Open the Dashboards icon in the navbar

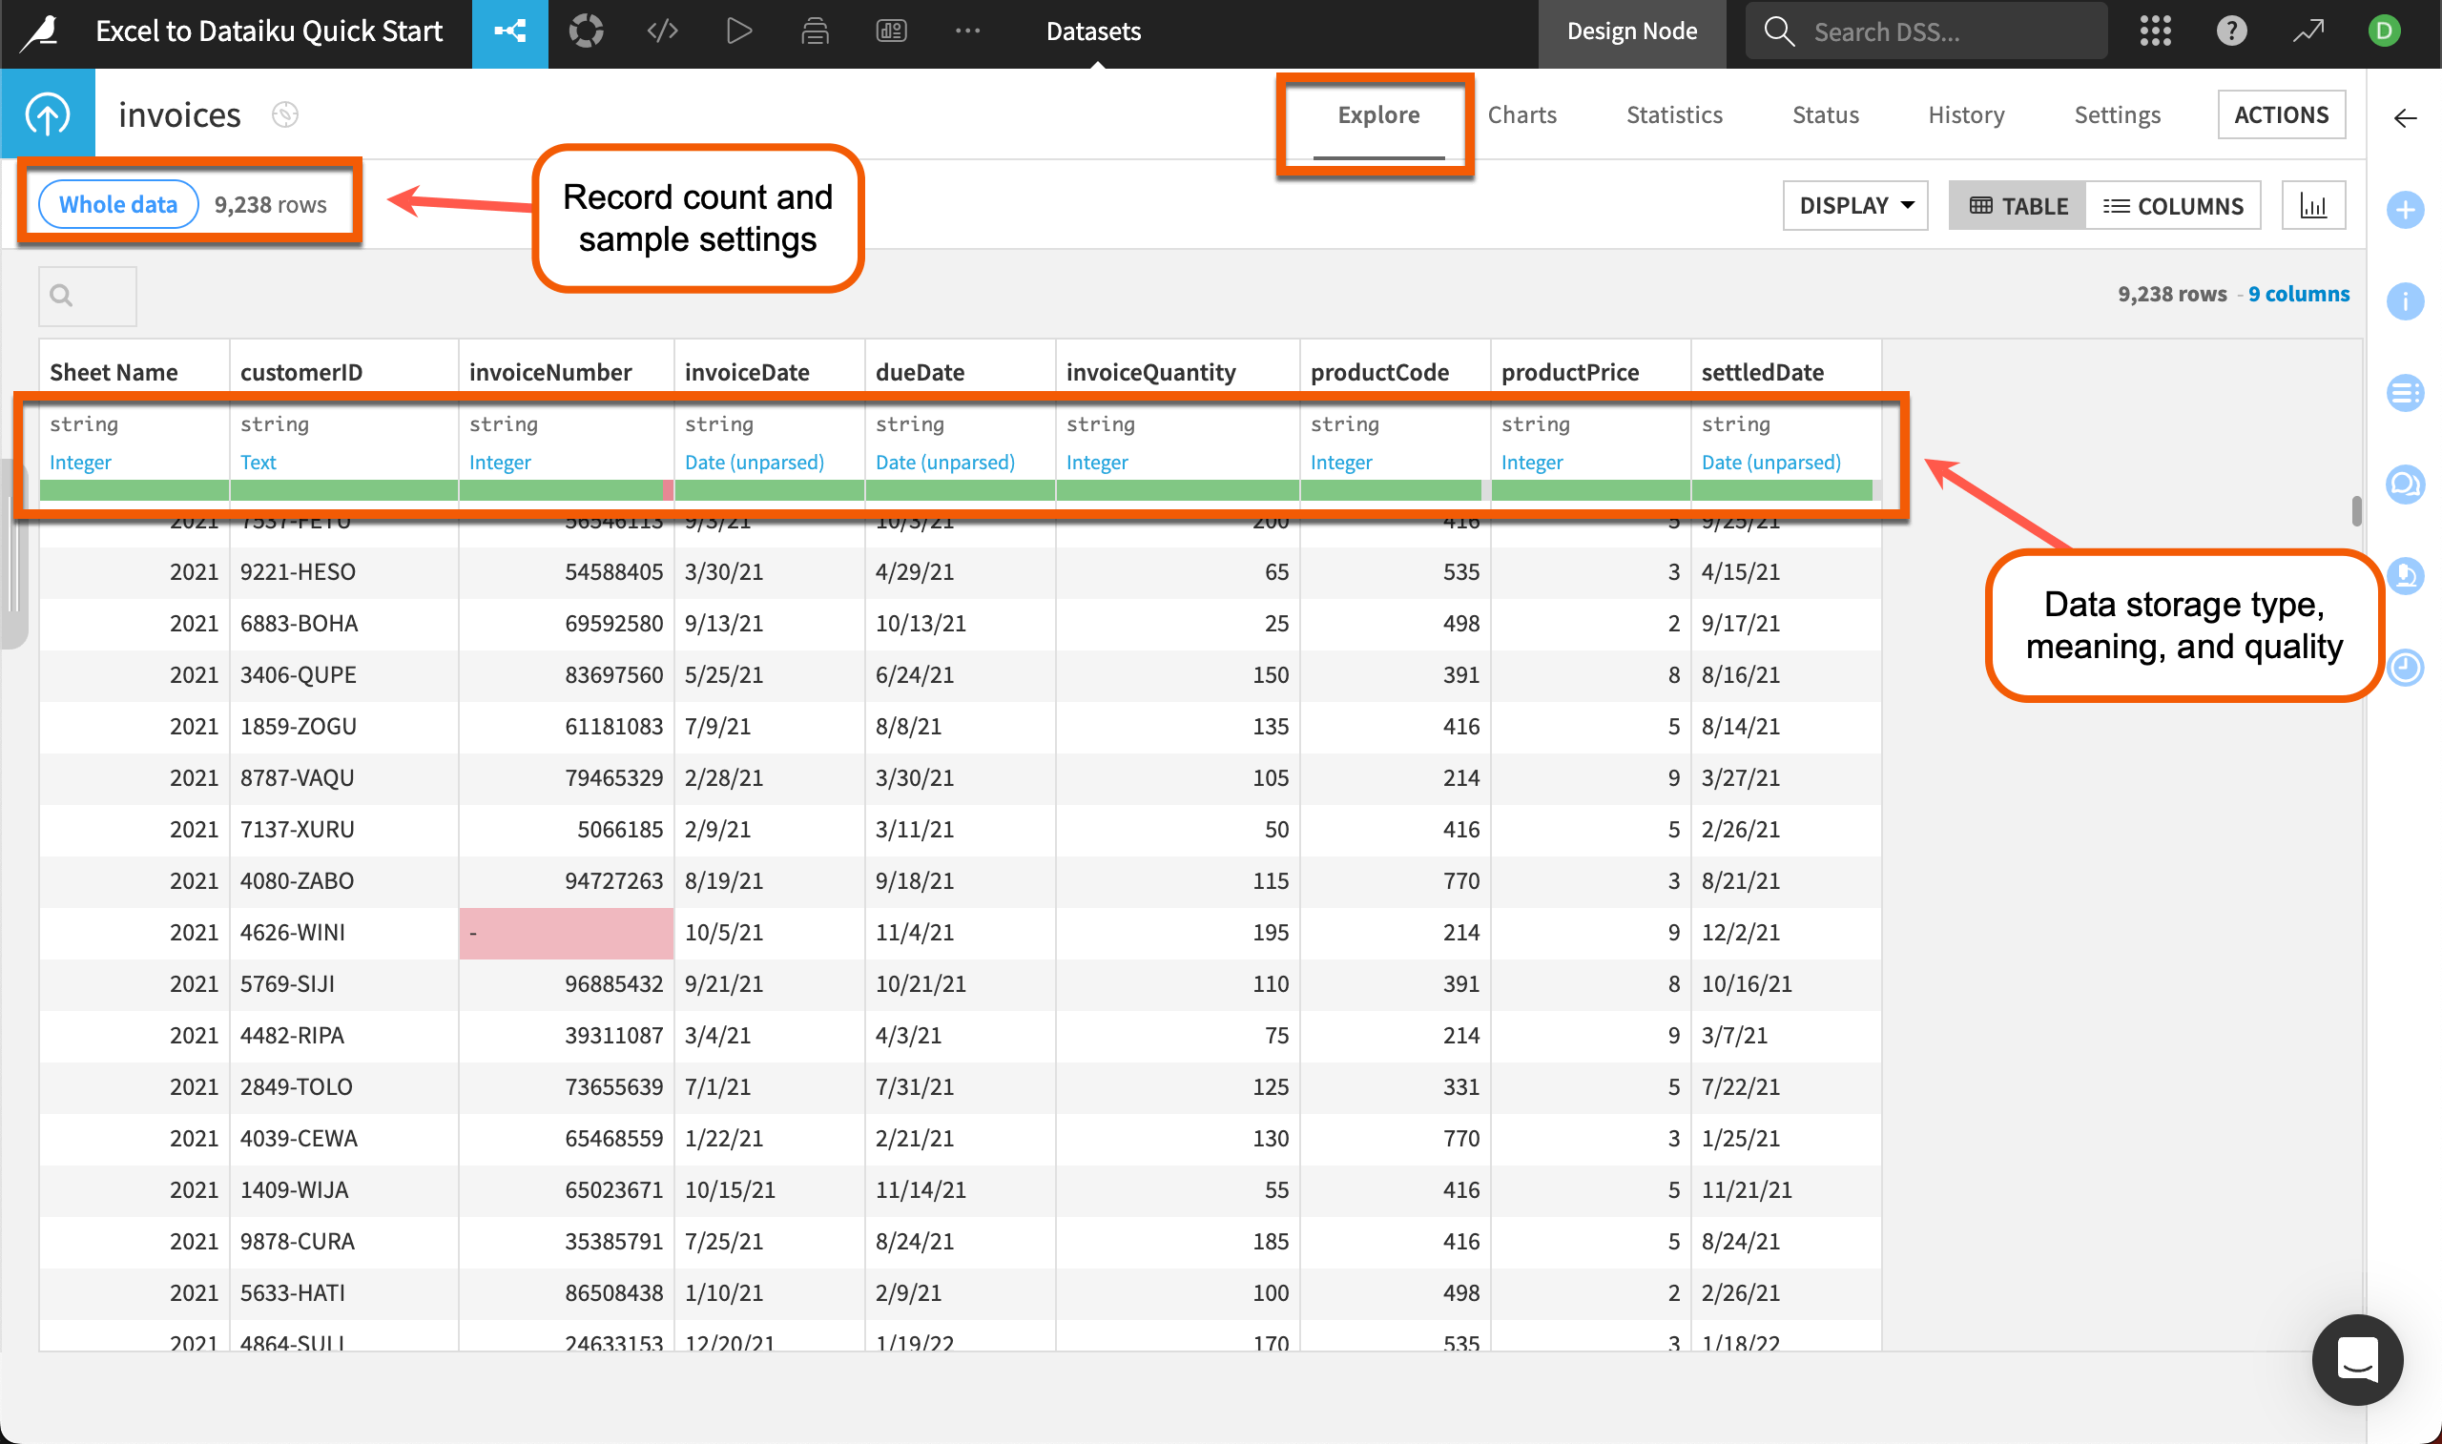[x=890, y=31]
